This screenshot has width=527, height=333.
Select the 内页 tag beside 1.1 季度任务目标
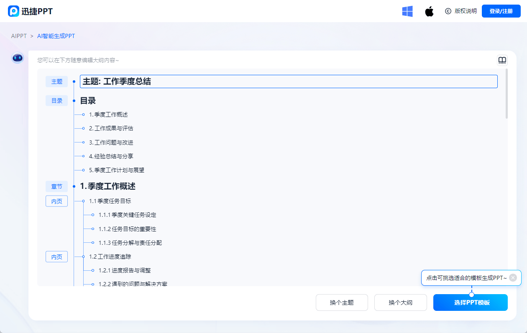pyautogui.click(x=56, y=201)
